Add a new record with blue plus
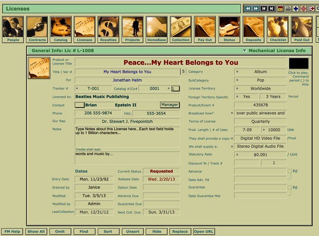319x236 pixels. [296, 8]
